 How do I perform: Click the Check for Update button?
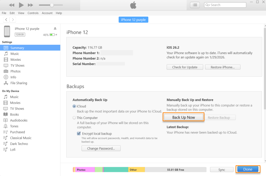pyautogui.click(x=185, y=67)
